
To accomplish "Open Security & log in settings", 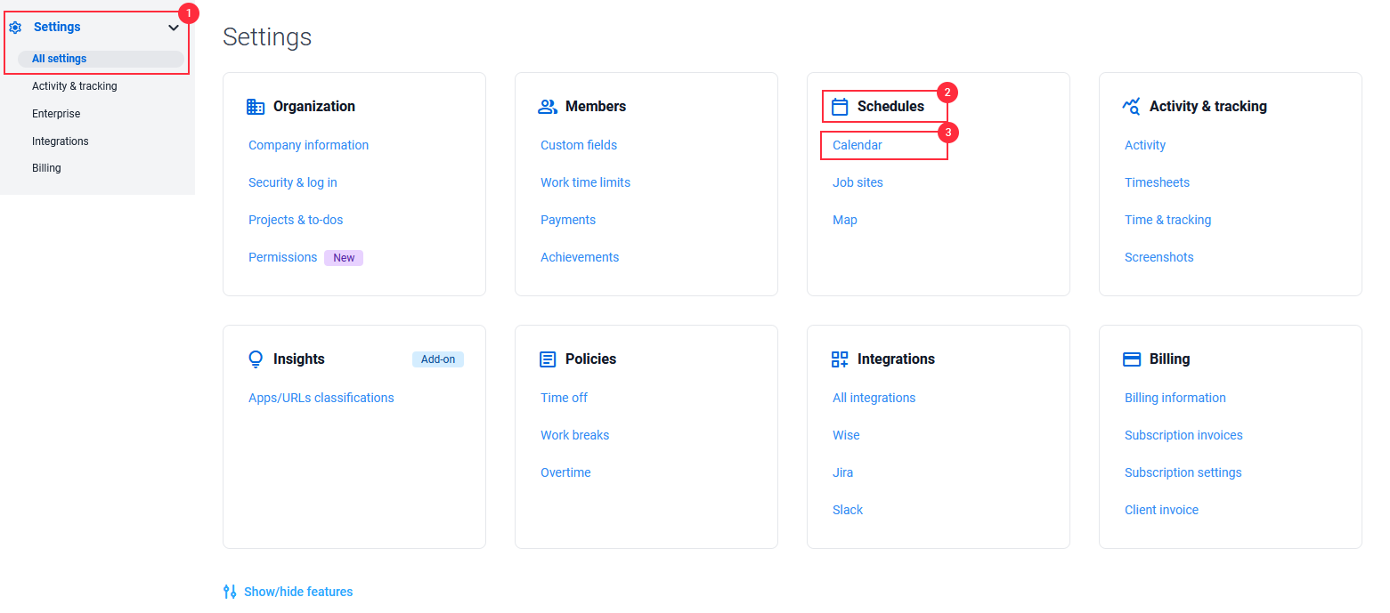I will [x=293, y=182].
